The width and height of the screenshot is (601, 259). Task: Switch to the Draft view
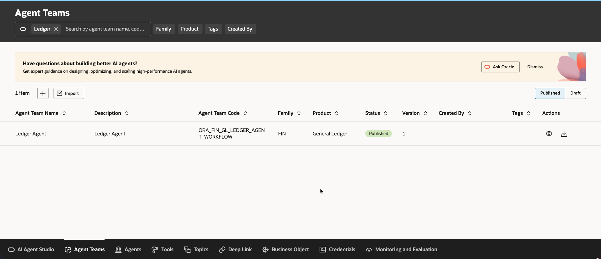pos(575,93)
